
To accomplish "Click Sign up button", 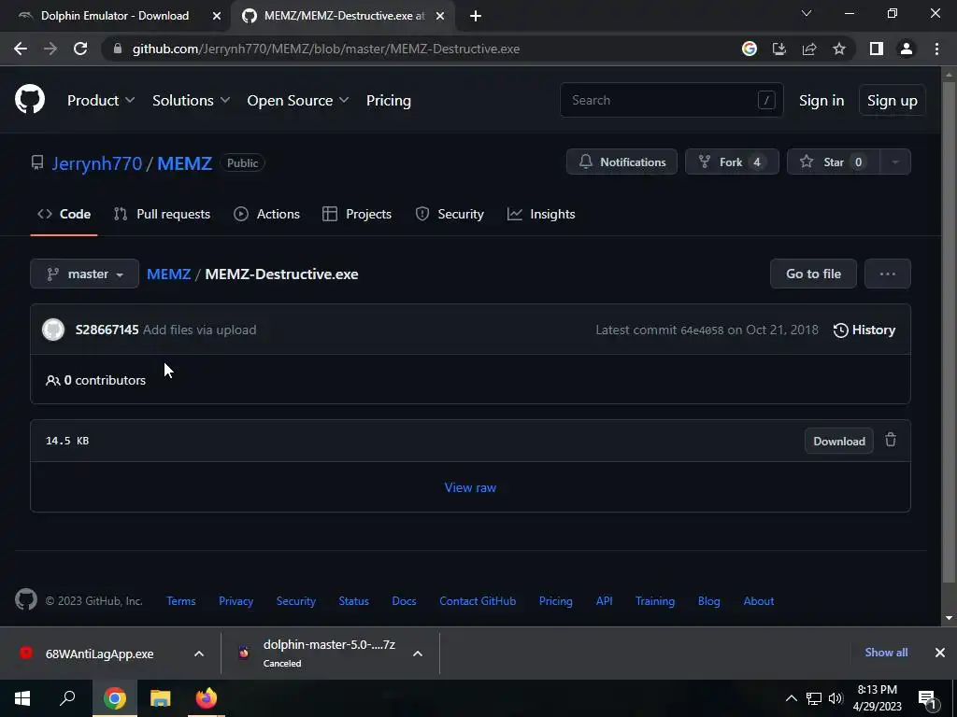I will tap(893, 101).
